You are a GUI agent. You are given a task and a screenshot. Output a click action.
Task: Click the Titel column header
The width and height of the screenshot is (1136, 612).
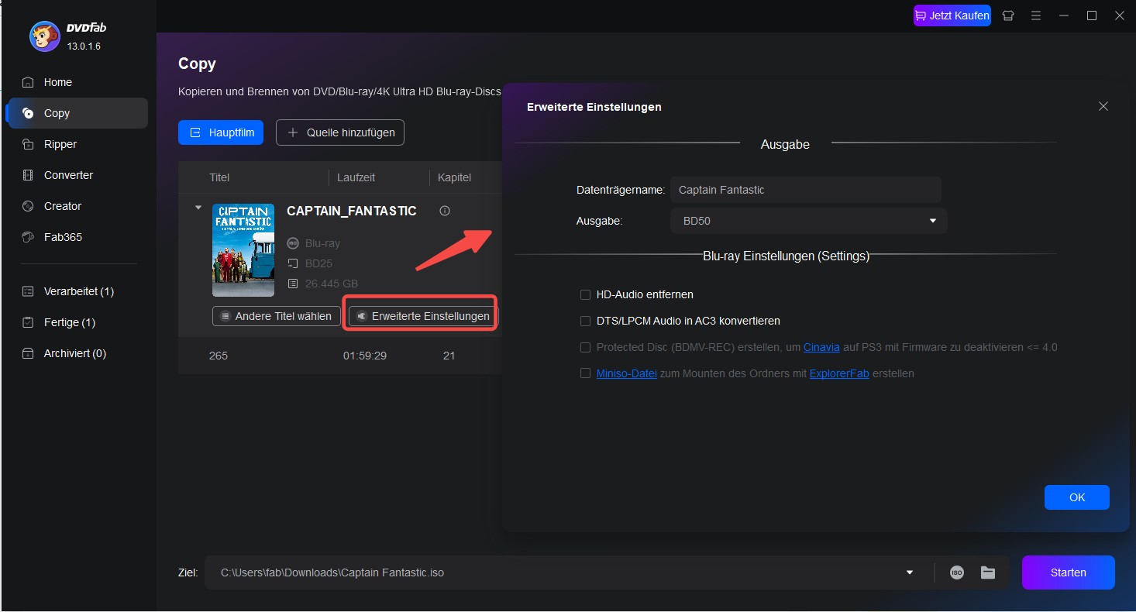[219, 177]
